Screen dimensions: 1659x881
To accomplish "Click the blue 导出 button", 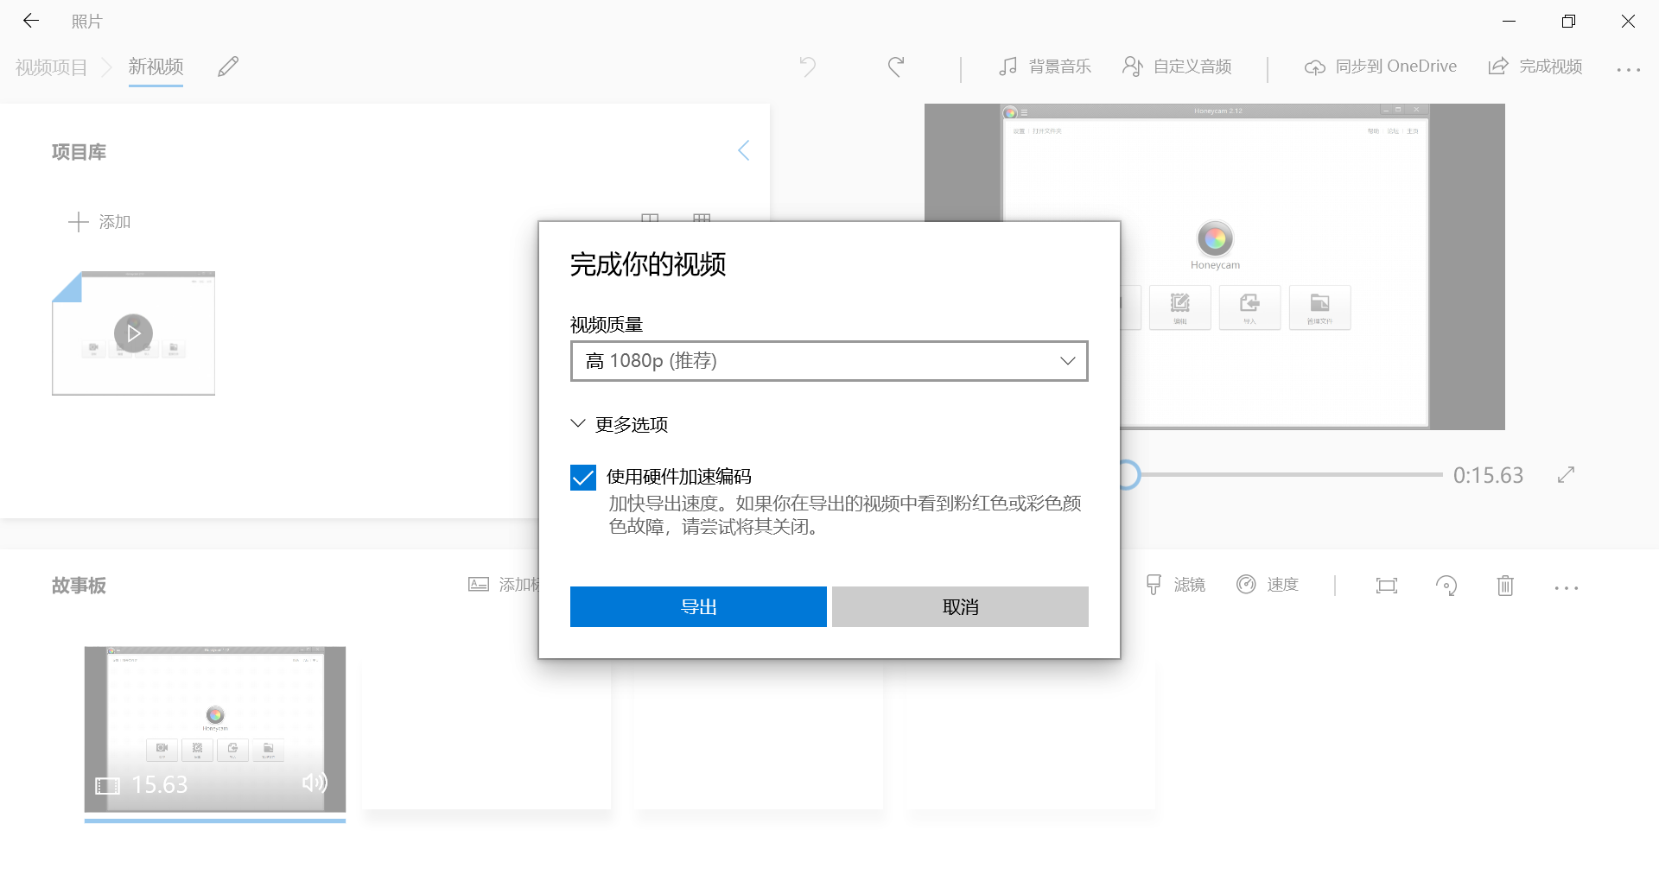I will [698, 606].
